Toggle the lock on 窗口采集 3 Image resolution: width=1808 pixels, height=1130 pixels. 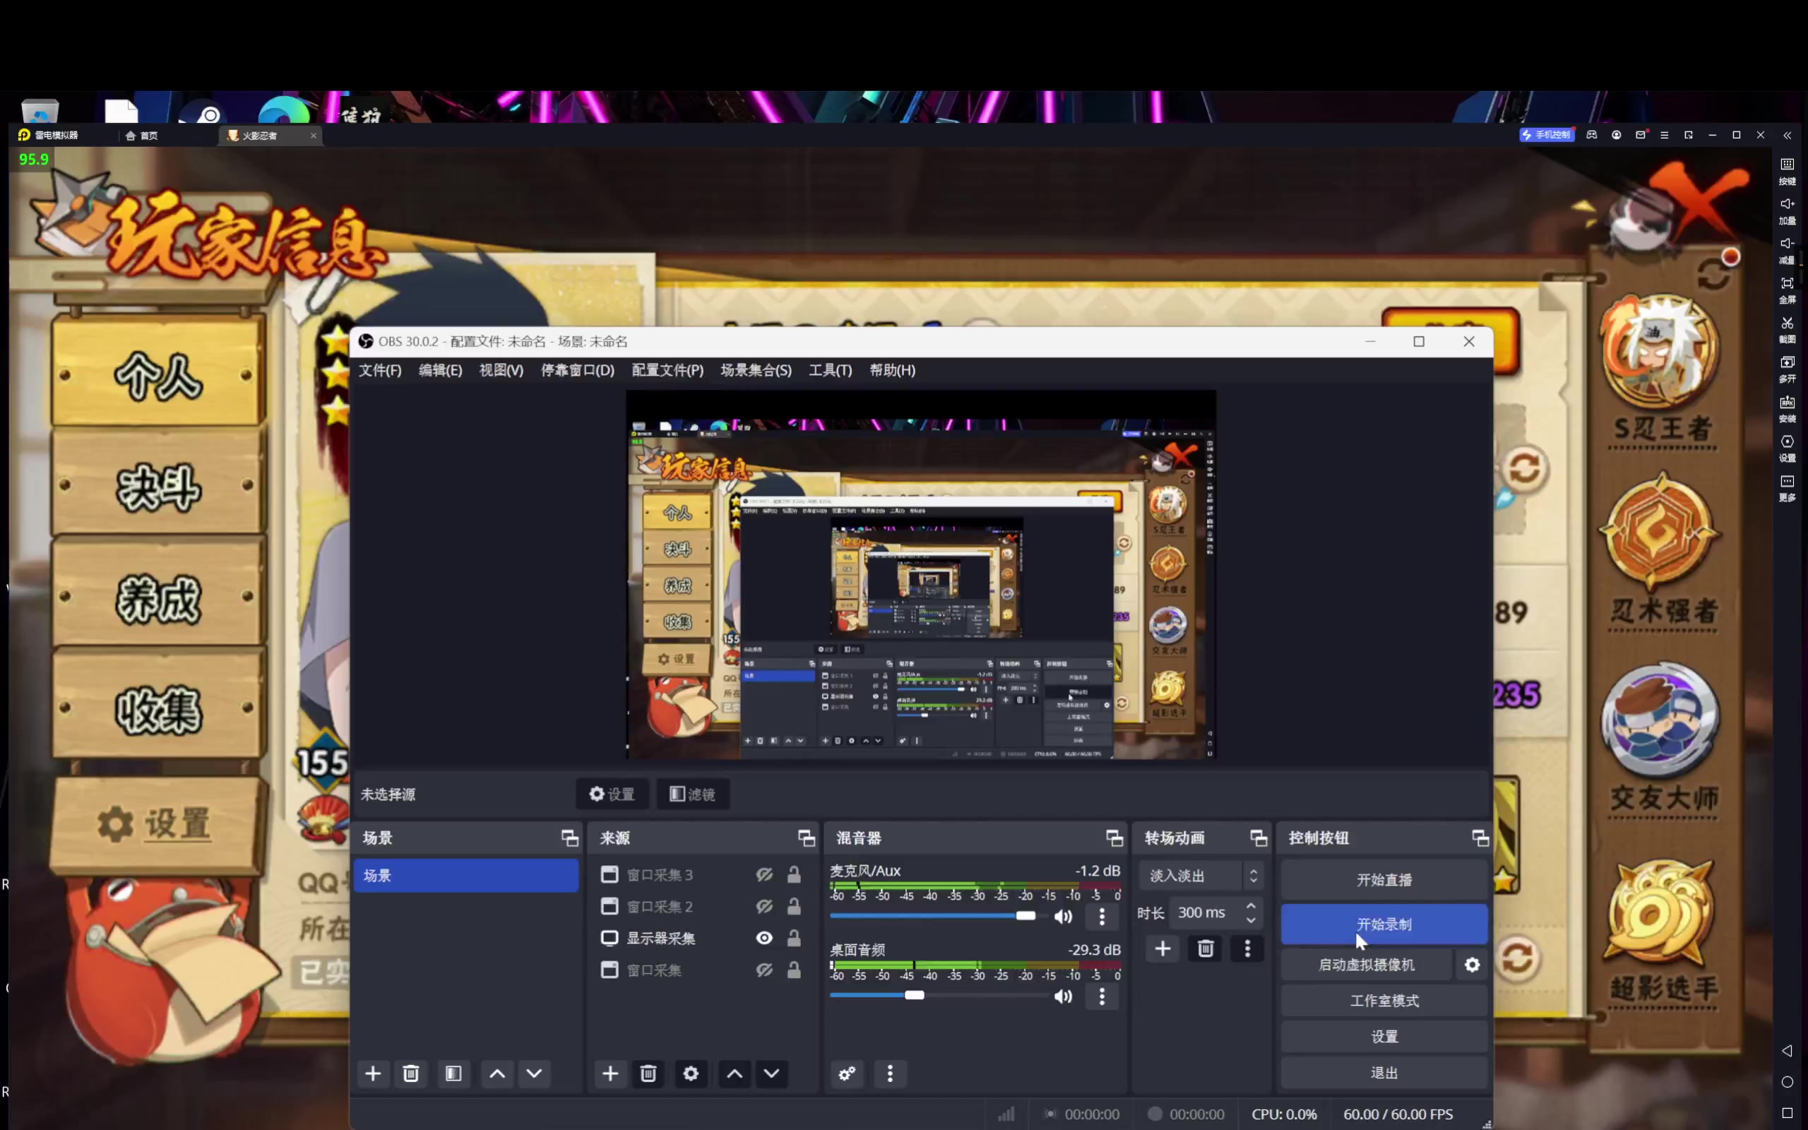click(794, 874)
